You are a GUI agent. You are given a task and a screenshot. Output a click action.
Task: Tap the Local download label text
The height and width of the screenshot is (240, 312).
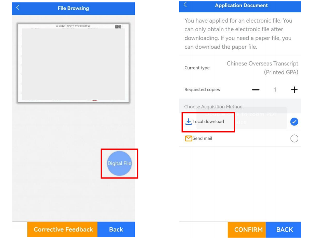(208, 121)
